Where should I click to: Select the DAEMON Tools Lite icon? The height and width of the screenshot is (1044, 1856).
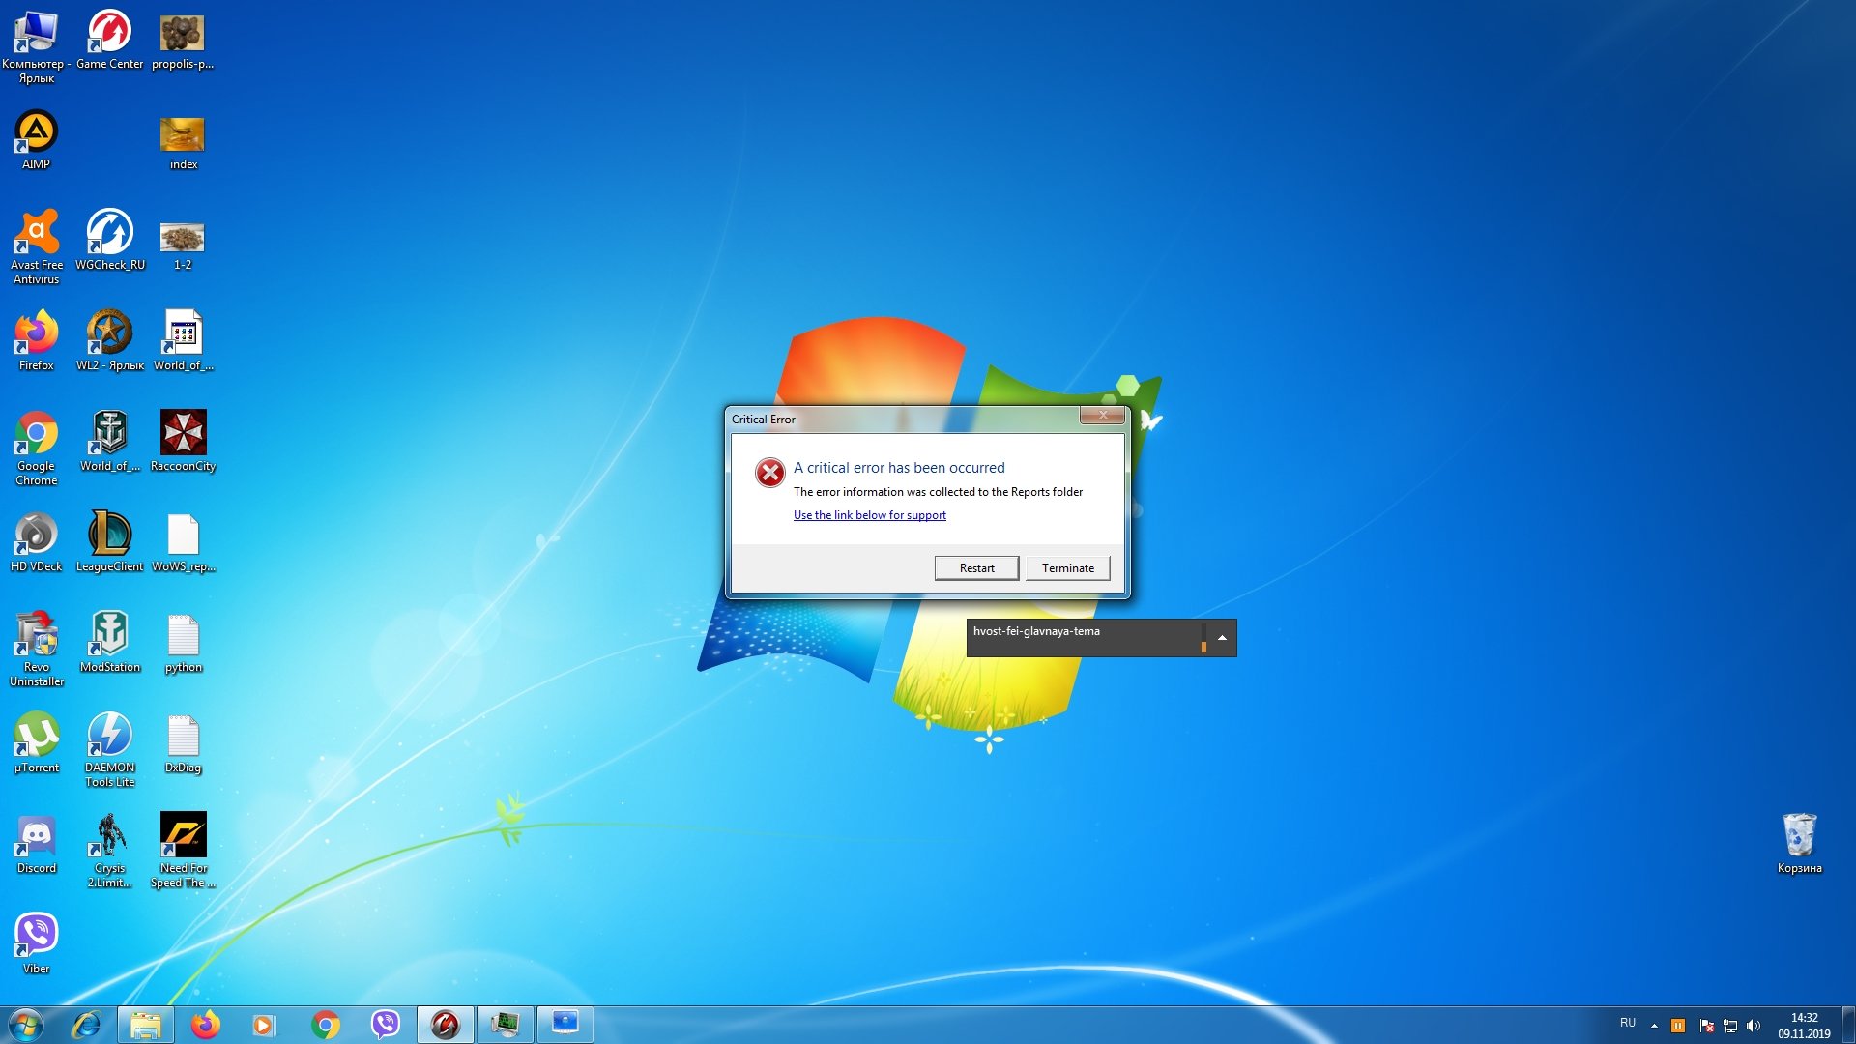[109, 750]
